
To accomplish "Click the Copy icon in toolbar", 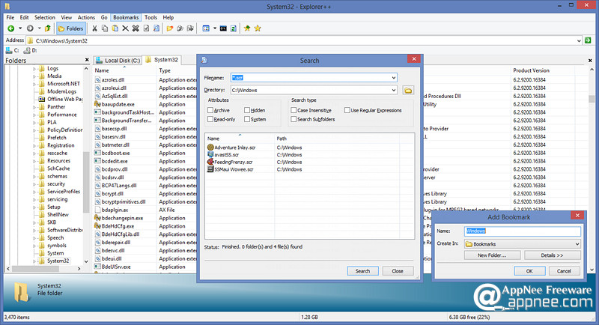I will click(105, 28).
